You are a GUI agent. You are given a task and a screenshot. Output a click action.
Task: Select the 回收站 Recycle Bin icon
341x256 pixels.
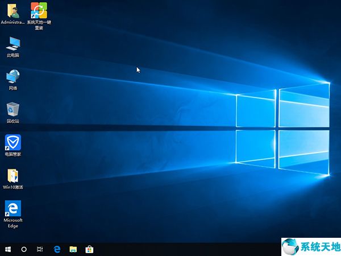13,109
